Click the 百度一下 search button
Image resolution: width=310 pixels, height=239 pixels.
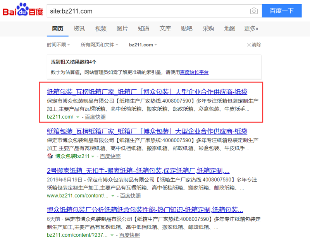coord(282,11)
